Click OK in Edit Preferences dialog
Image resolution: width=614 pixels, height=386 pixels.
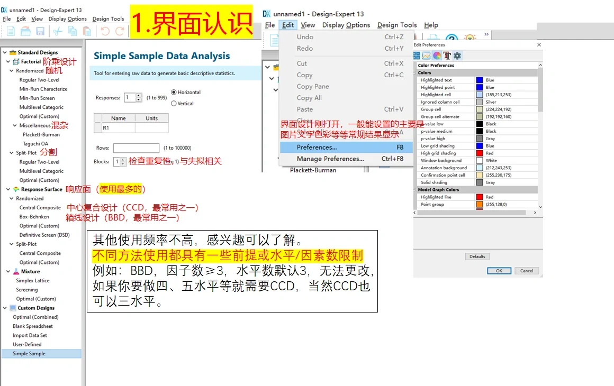click(x=499, y=271)
